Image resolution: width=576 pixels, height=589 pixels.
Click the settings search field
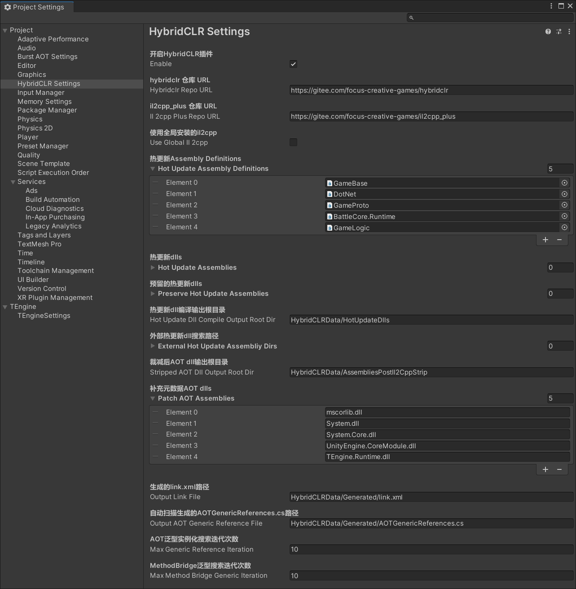point(490,18)
